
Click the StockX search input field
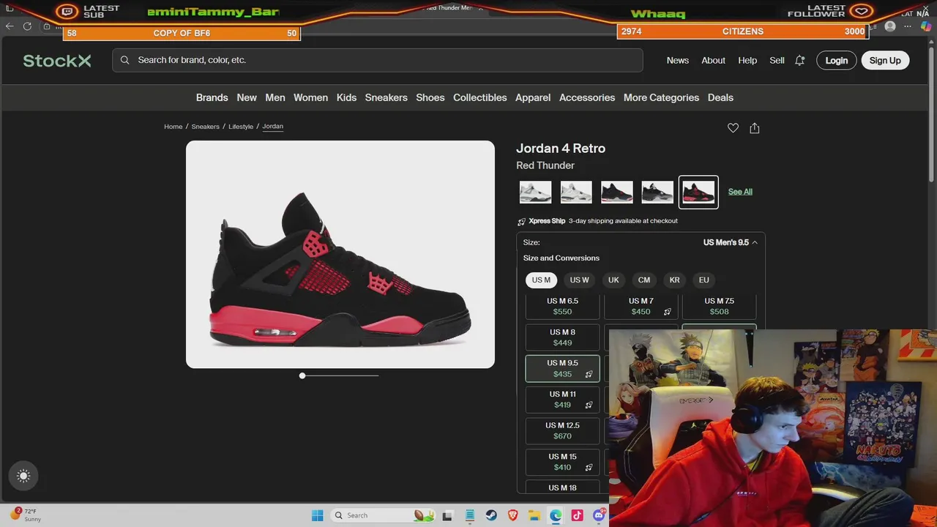coord(378,60)
